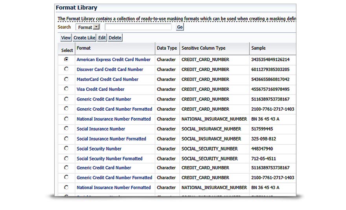The image size is (346, 210).
Task: Click Character in Social Insurance Number Formatted row
Action: [166, 139]
